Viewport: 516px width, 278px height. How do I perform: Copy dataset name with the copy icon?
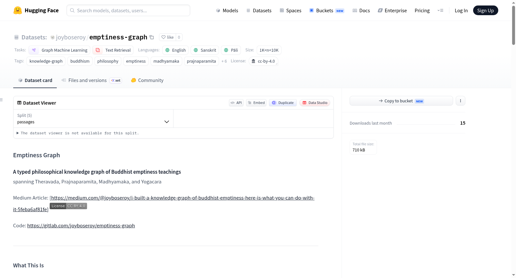coord(152,37)
